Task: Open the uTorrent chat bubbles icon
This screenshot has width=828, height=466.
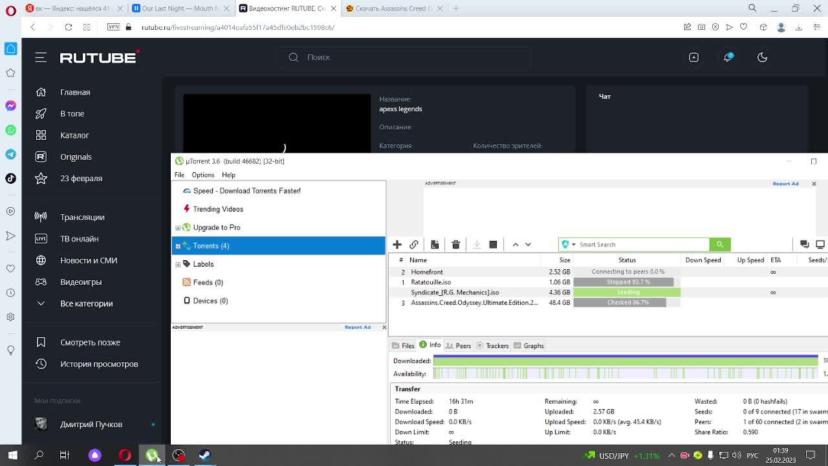Action: [805, 244]
